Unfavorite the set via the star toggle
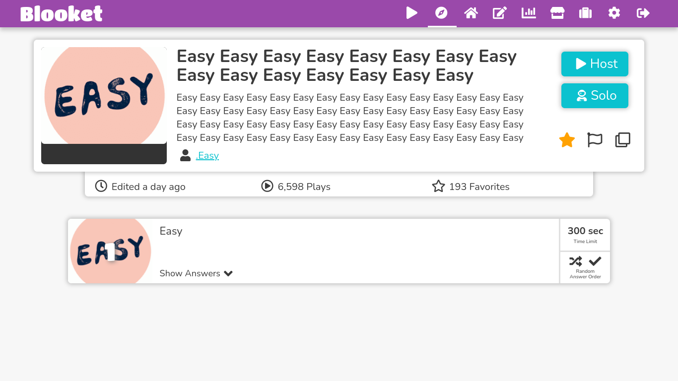Screen dimensions: 678x381 pyautogui.click(x=566, y=140)
